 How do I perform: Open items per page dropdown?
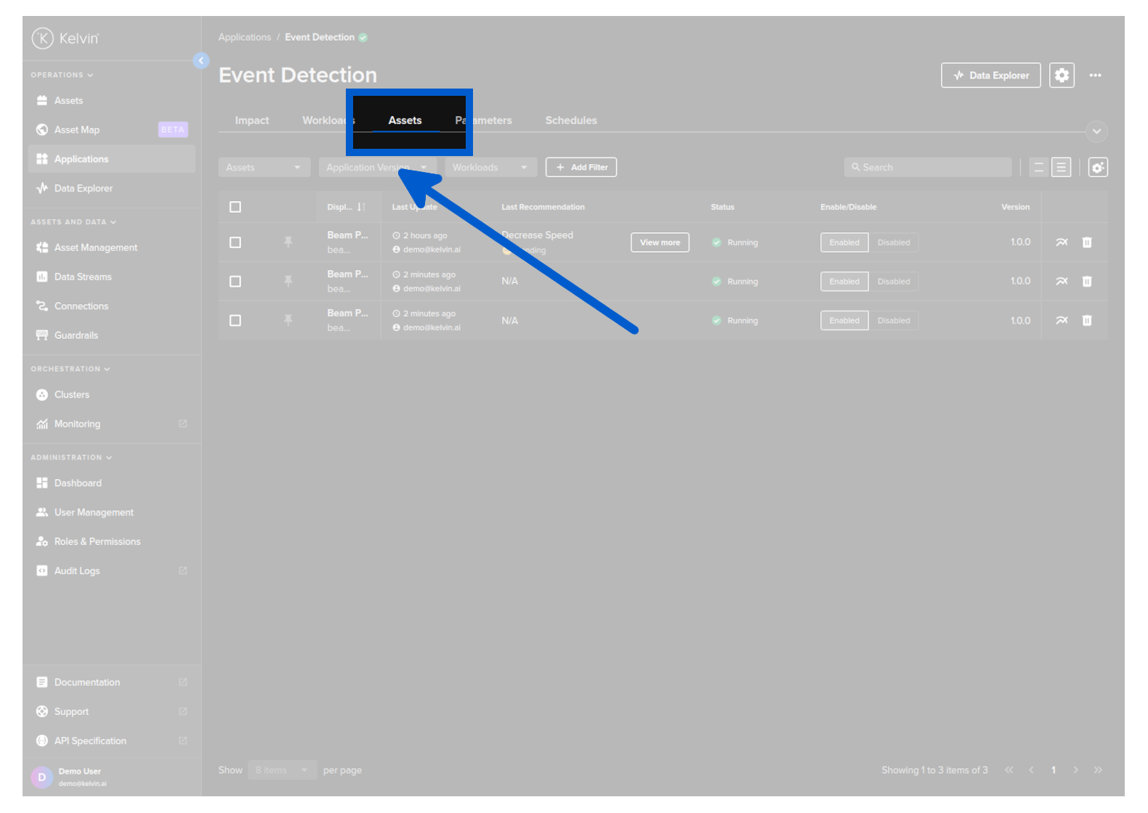point(282,770)
